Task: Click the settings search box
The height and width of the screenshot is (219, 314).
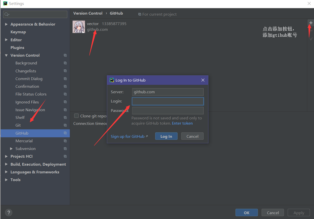Action: (x=35, y=14)
